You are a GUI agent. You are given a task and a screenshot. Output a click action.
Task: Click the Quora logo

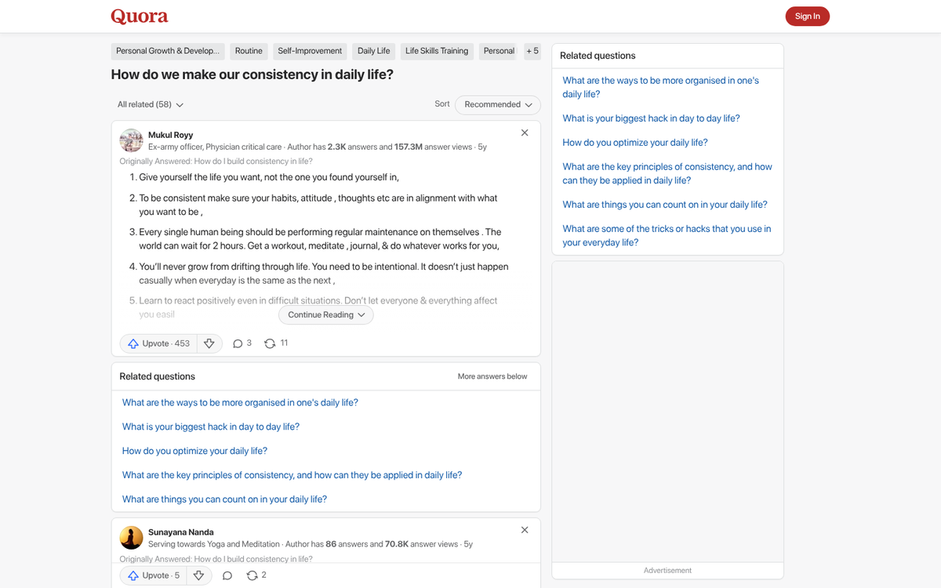140,16
